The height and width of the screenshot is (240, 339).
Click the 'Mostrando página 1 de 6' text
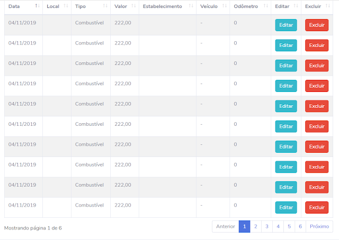[x=33, y=228]
